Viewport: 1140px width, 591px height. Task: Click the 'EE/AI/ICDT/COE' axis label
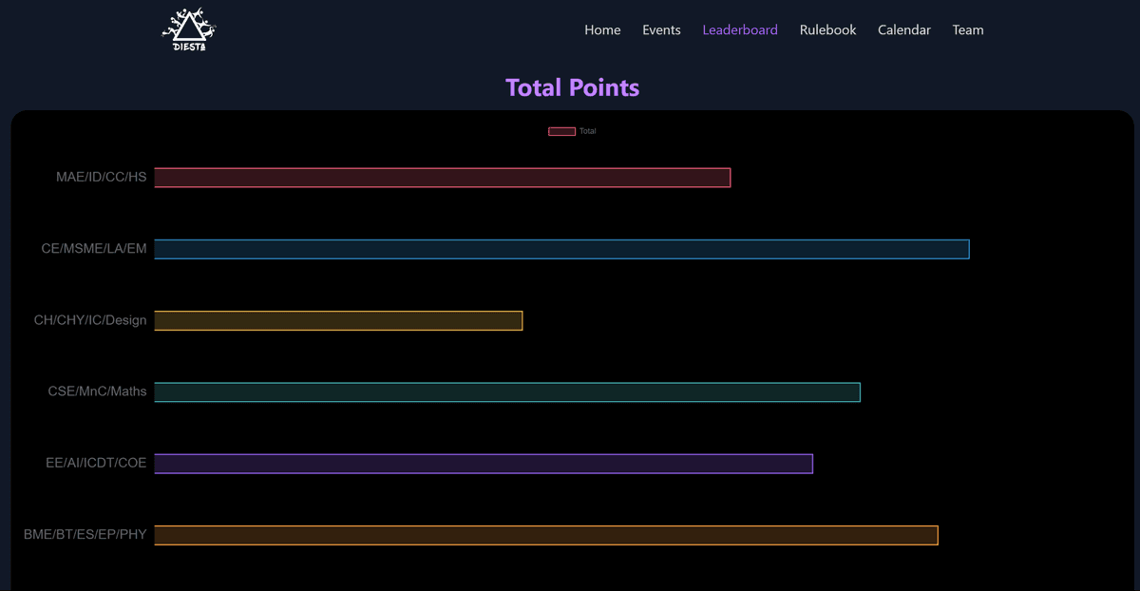96,463
